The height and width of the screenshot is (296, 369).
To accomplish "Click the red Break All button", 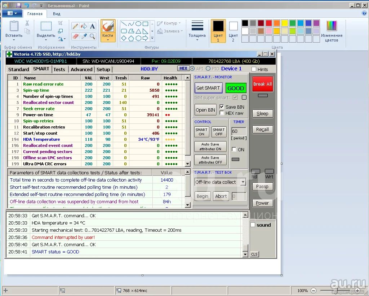I will pos(262,84).
